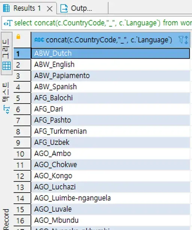Select the AFG_Uzbek cell
Screen dimensions: 192x230
111,143
